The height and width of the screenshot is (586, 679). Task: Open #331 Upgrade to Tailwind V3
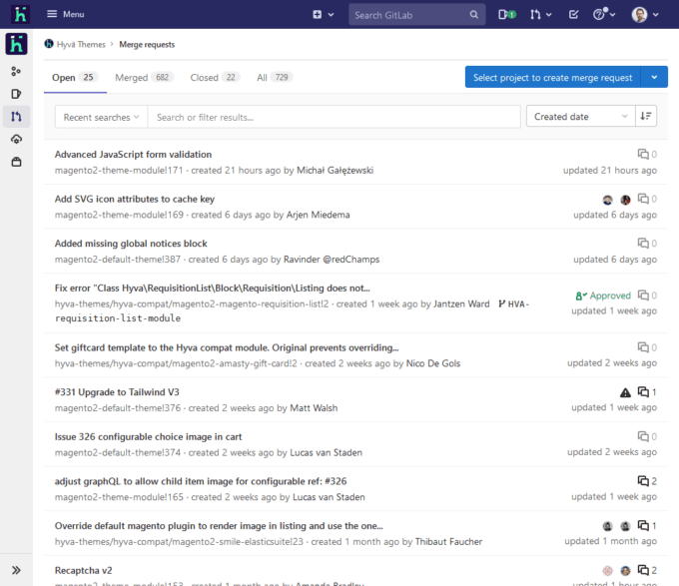[x=117, y=392]
